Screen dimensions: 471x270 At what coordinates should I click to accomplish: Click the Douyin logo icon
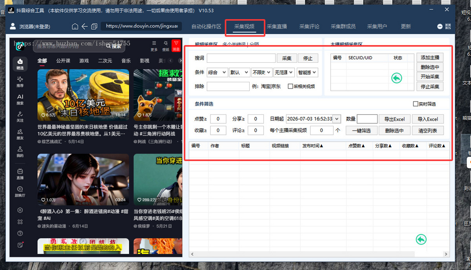click(20, 46)
